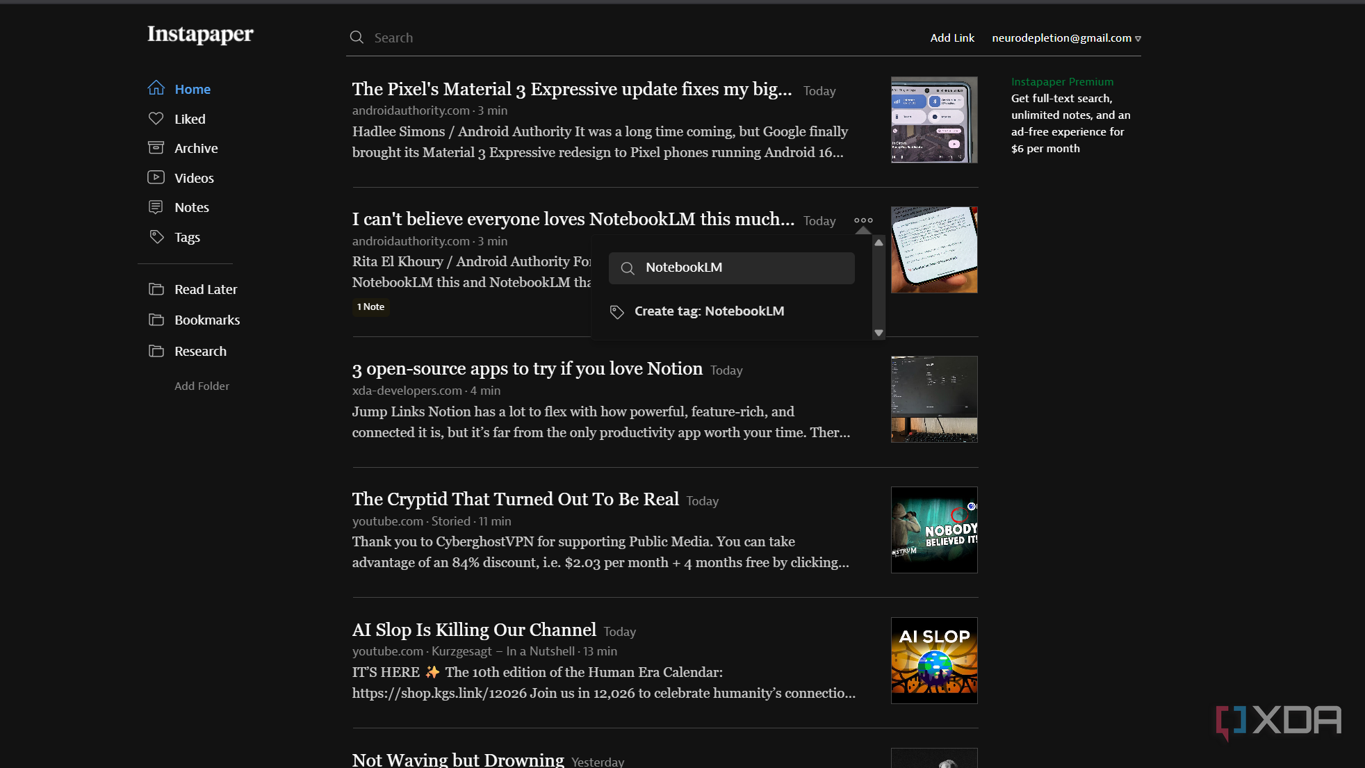
Task: Click the tag input containing NotebookLM
Action: [732, 268]
